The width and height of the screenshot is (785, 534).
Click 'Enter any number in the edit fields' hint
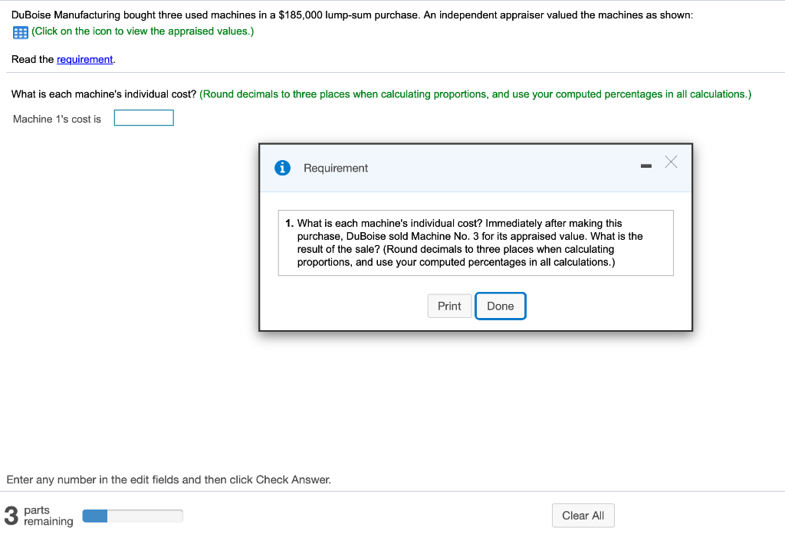pyautogui.click(x=169, y=480)
